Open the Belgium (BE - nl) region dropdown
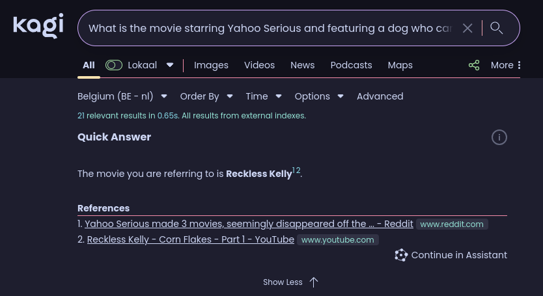 [122, 96]
